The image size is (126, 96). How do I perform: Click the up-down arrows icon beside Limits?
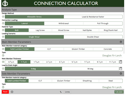tap(61, 92)
